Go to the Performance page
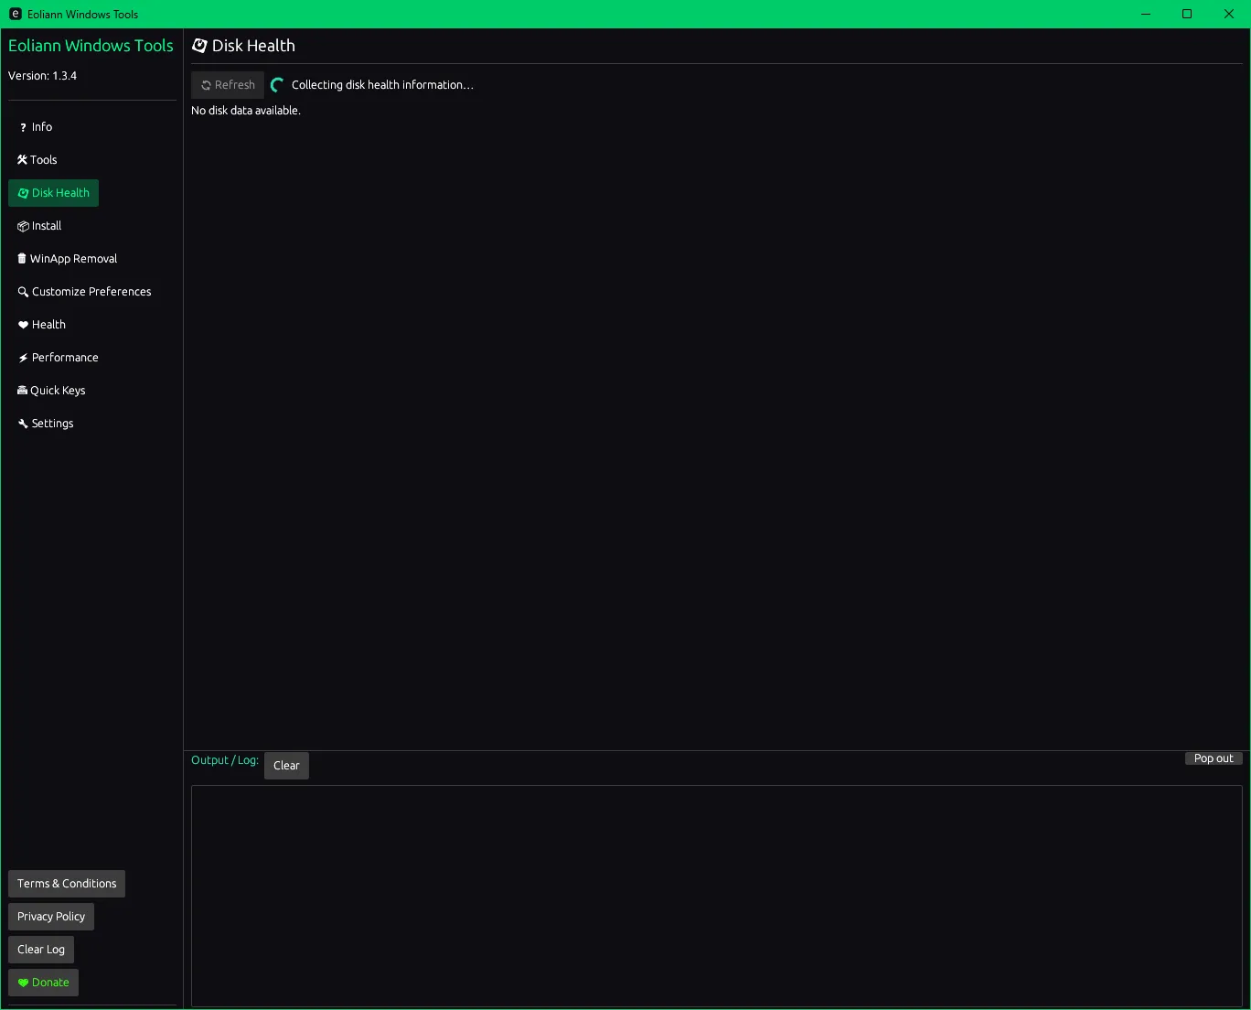 [64, 358]
